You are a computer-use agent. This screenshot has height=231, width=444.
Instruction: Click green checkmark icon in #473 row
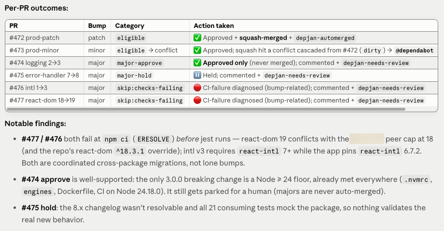[197, 50]
